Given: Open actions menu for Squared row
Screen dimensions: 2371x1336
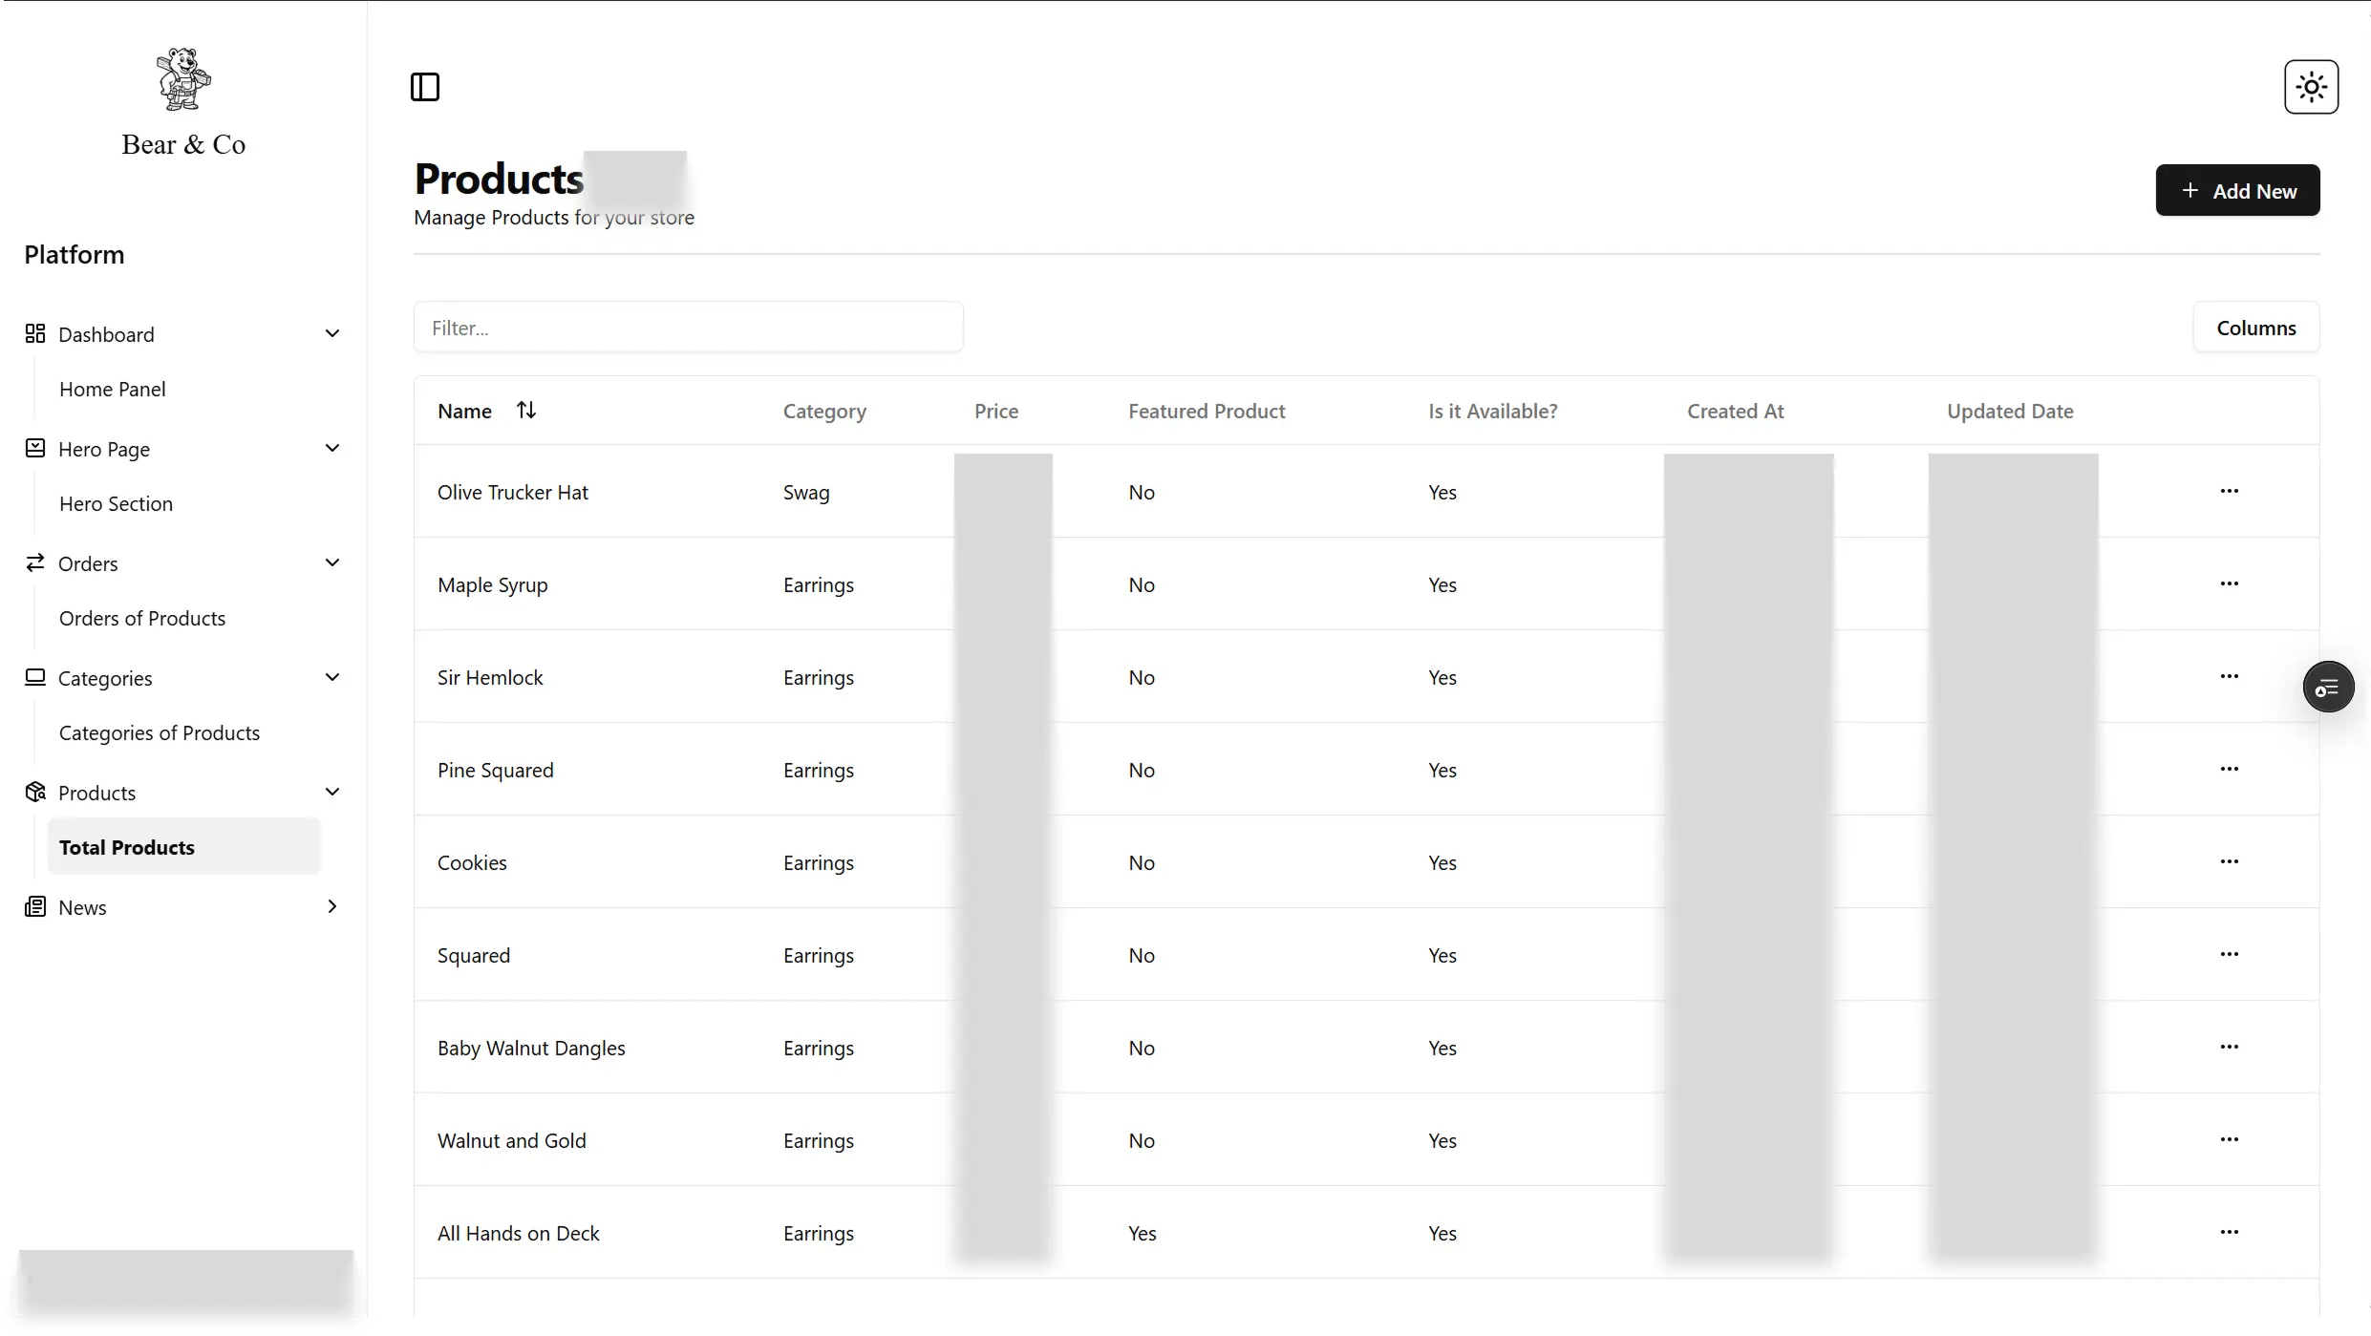Looking at the screenshot, I should pyautogui.click(x=2230, y=954).
